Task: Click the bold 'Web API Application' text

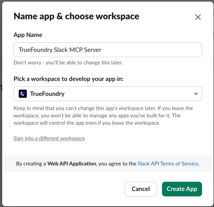Action: click(72, 164)
